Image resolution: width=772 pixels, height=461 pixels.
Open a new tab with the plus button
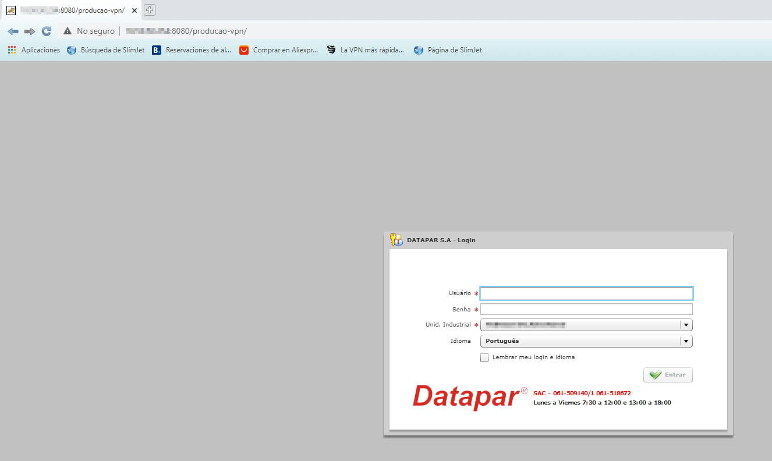point(150,10)
